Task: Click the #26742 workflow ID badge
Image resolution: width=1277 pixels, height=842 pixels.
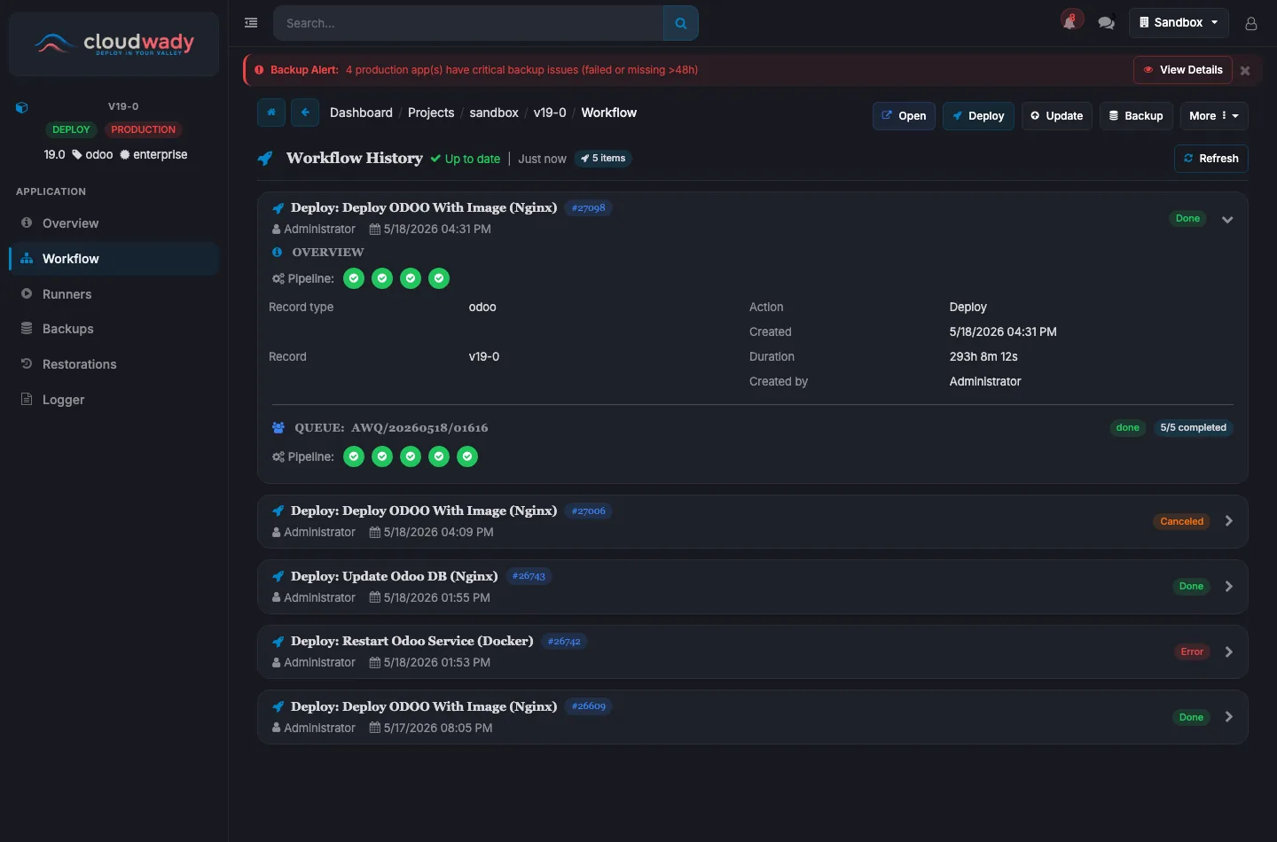Action: [x=564, y=642]
